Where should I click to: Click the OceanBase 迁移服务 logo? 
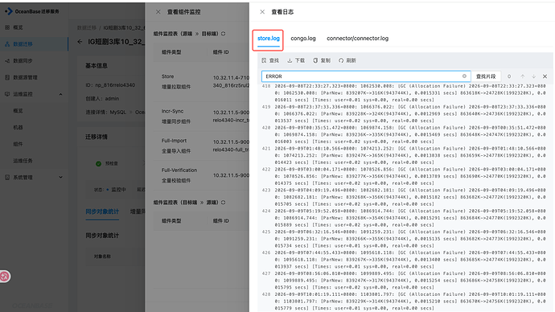click(x=32, y=11)
